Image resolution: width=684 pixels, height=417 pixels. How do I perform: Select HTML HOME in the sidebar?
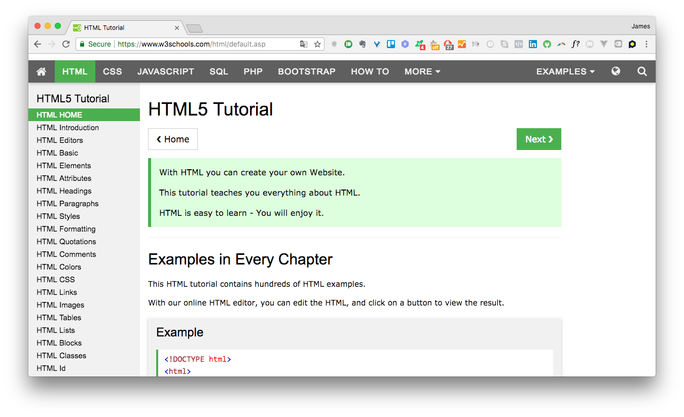click(84, 115)
